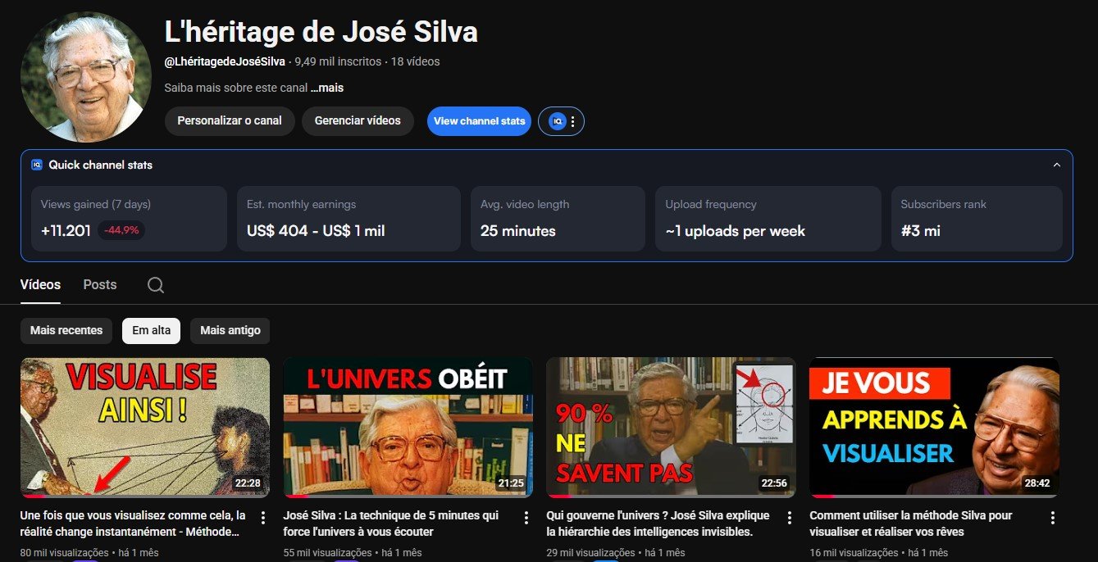Select the Em alta filter chip

[152, 330]
